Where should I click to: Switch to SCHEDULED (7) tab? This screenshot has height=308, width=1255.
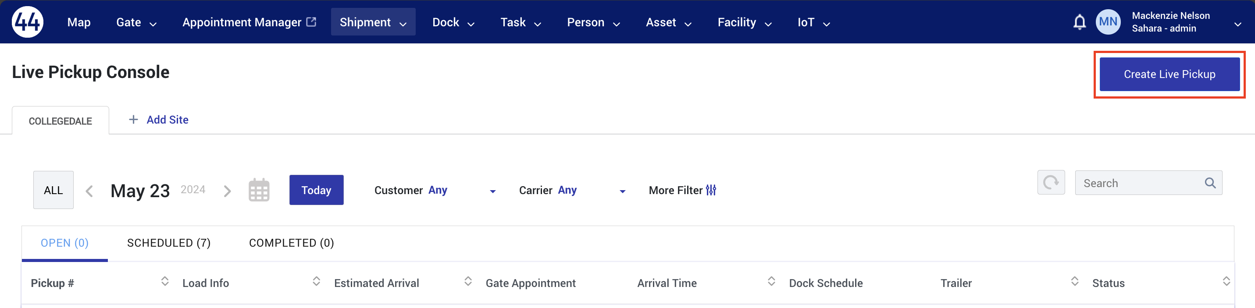point(168,243)
